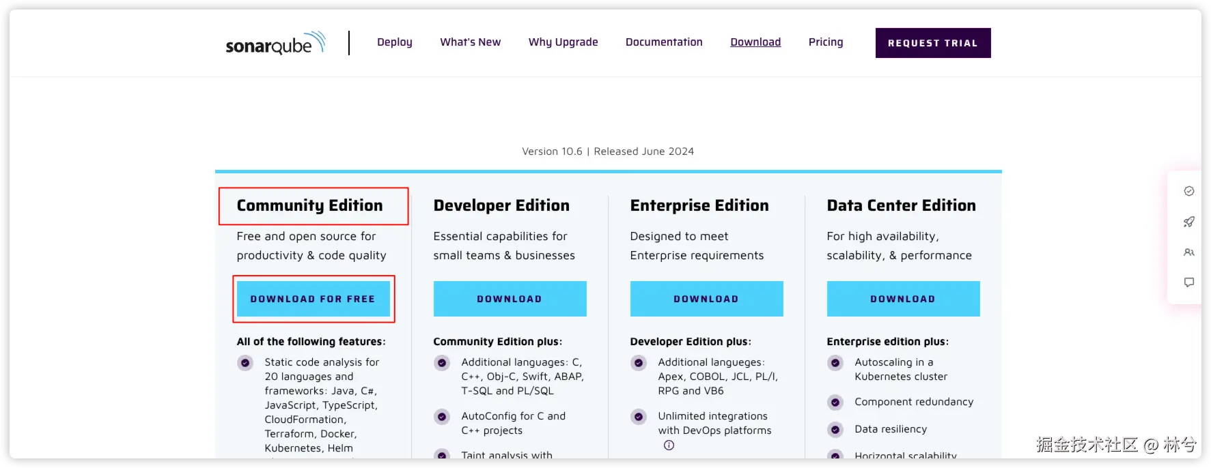
Task: Download the Enterprise Edition
Action: [707, 299]
